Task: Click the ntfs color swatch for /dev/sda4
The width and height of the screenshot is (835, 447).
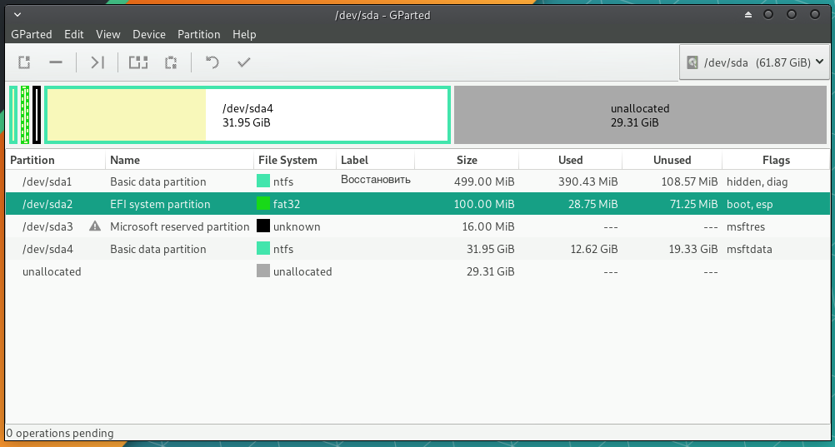Action: [263, 249]
